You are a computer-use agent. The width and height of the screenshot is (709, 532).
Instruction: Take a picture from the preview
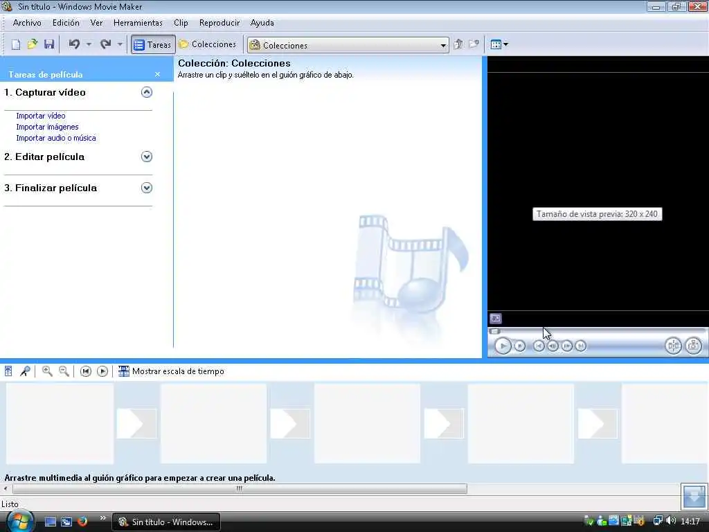[693, 346]
